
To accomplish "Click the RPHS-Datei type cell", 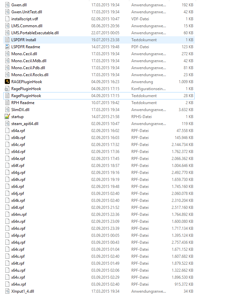I will pyautogui.click(x=141, y=117).
